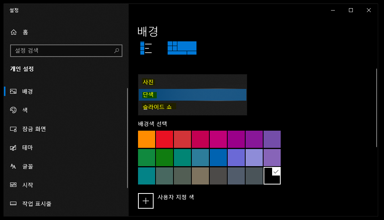The height and width of the screenshot is (220, 384).
Task: Go to the 홈 settings page
Action: 19,32
